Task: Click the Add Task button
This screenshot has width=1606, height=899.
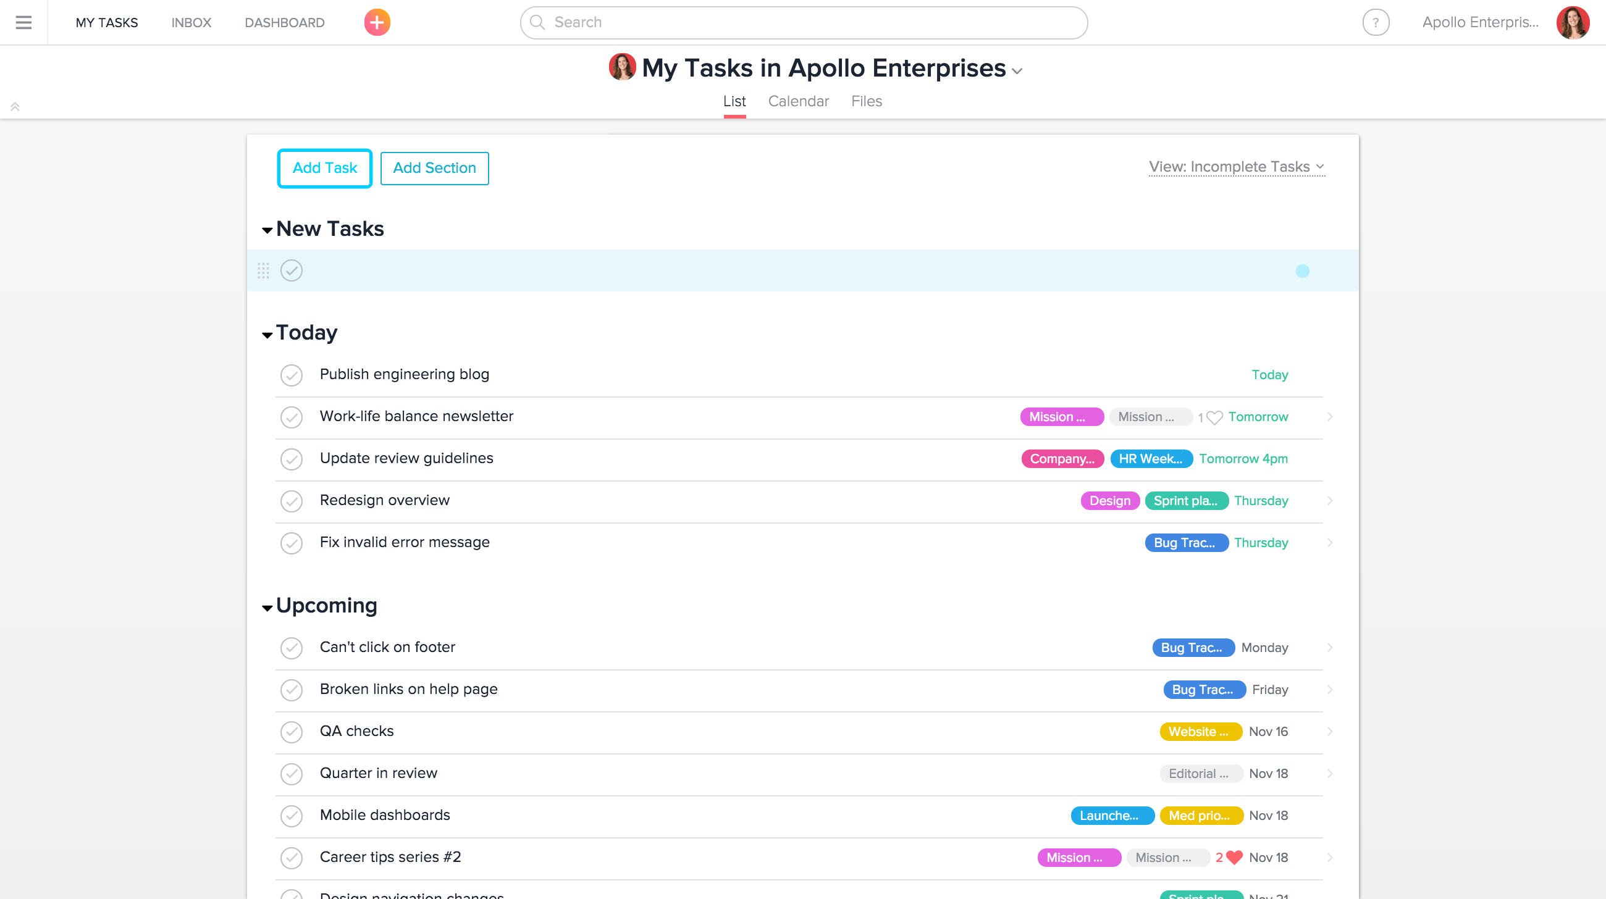Action: (x=324, y=167)
